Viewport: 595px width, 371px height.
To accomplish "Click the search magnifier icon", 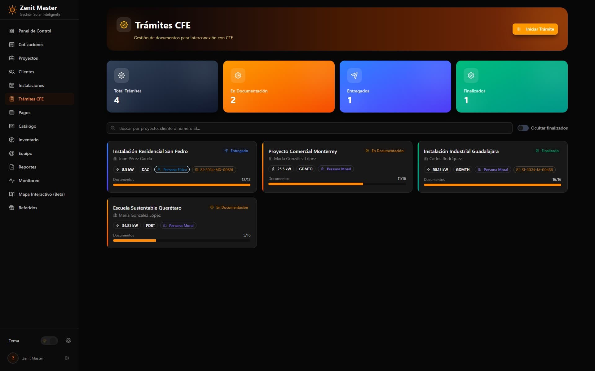I will [113, 128].
